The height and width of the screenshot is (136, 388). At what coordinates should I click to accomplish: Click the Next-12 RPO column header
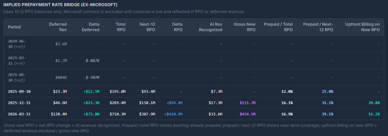[147, 27]
